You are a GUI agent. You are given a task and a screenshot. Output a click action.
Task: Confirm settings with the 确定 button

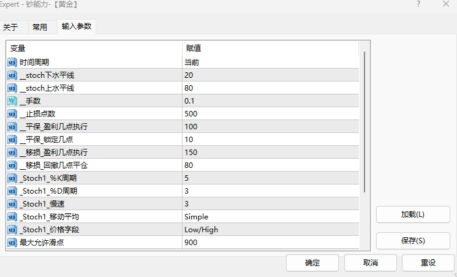312,262
